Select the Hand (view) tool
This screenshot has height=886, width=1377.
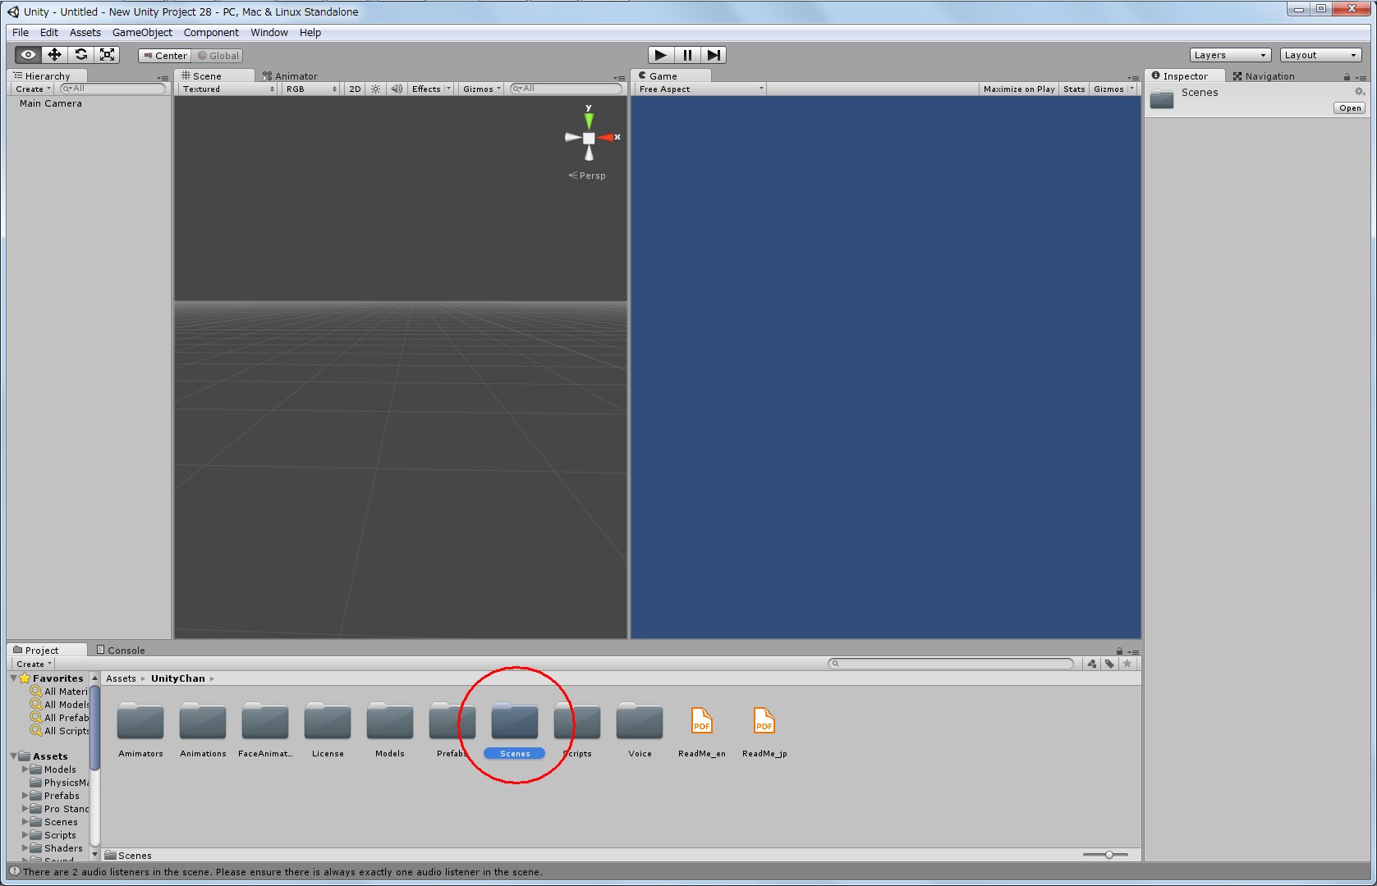coord(28,55)
